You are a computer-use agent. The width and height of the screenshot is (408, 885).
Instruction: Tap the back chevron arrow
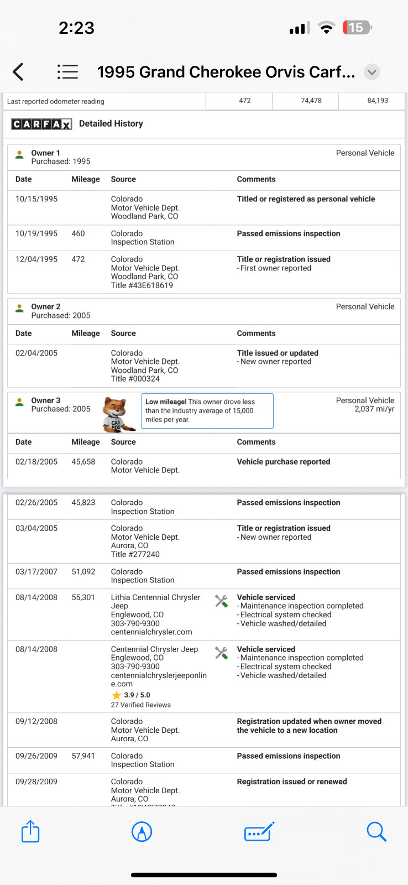18,72
